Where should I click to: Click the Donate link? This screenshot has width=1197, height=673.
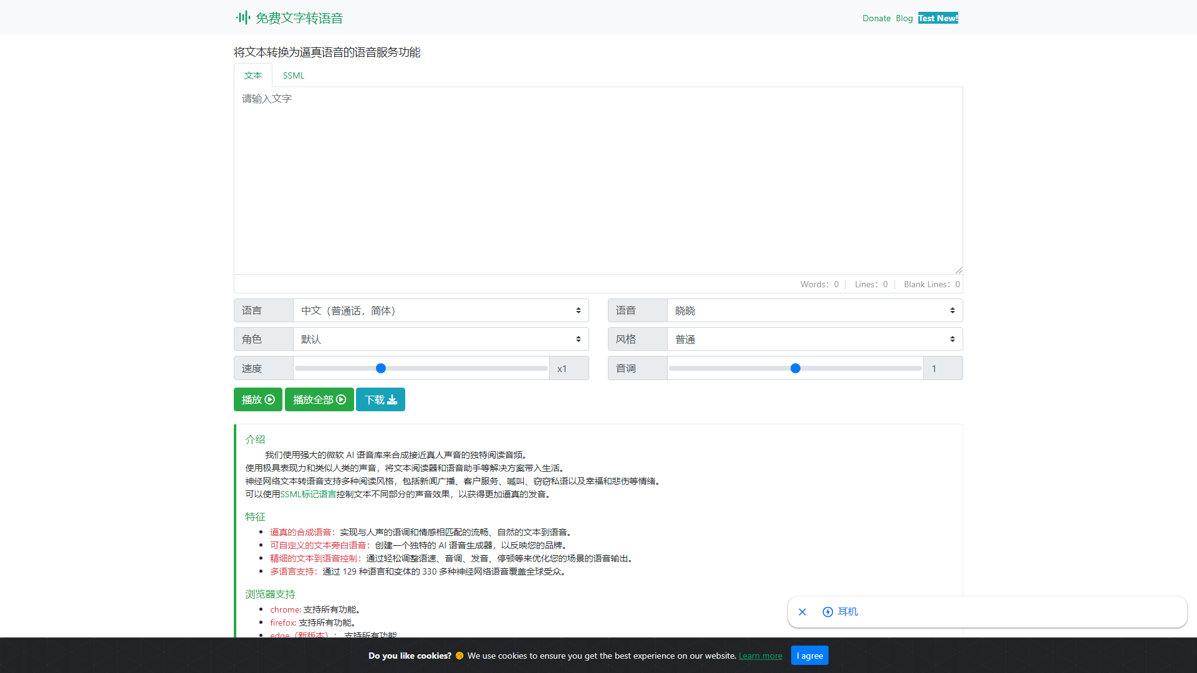coord(876,18)
